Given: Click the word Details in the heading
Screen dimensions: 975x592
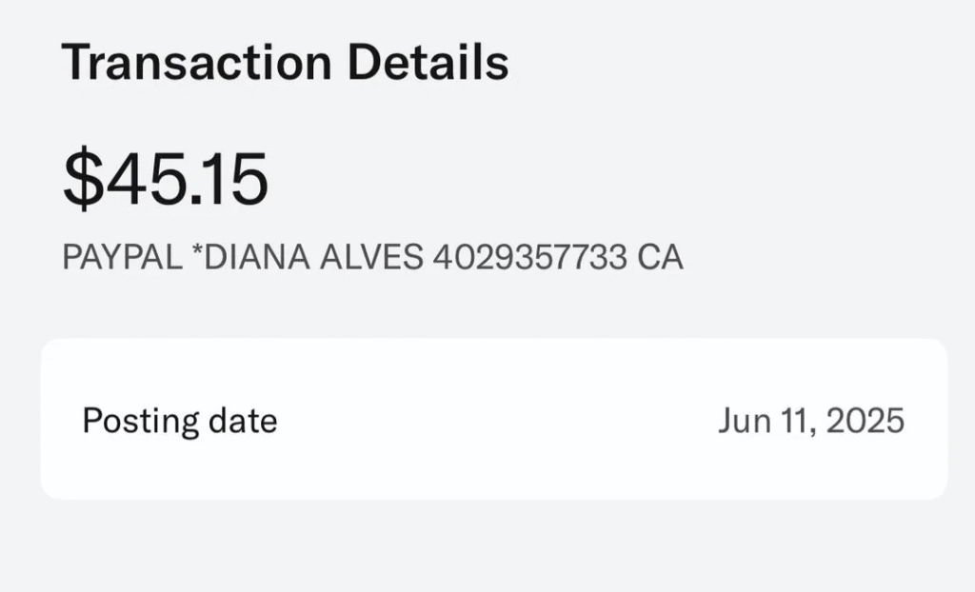Looking at the screenshot, I should 428,63.
